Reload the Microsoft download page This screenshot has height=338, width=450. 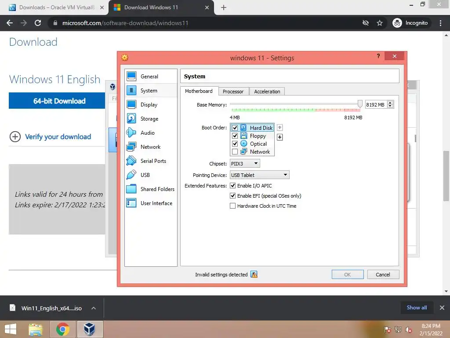click(x=38, y=23)
